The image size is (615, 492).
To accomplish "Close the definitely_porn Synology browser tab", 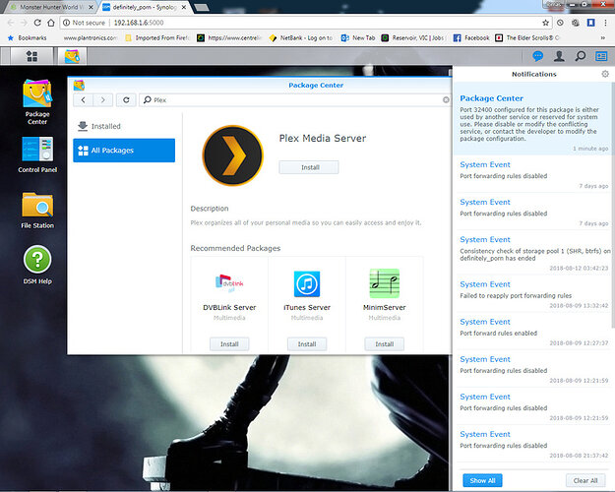I will pos(184,7).
